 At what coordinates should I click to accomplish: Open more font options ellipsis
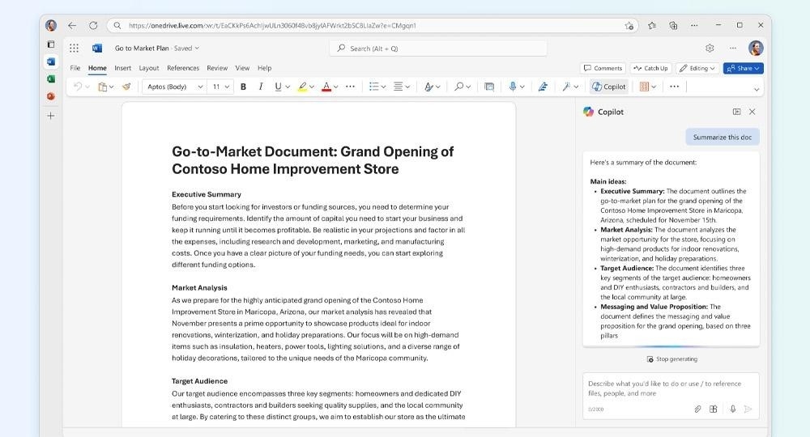coord(350,87)
